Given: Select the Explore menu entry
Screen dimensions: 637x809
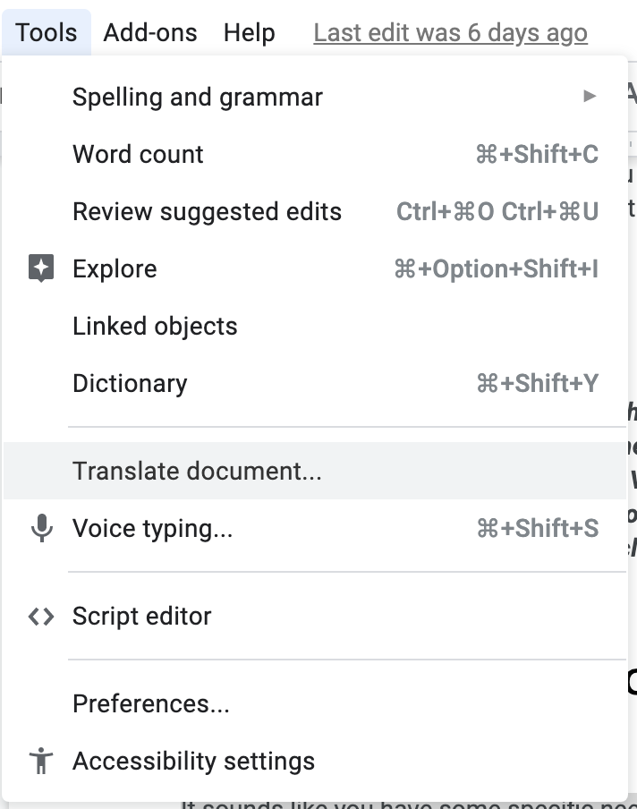Looking at the screenshot, I should pyautogui.click(x=115, y=268).
